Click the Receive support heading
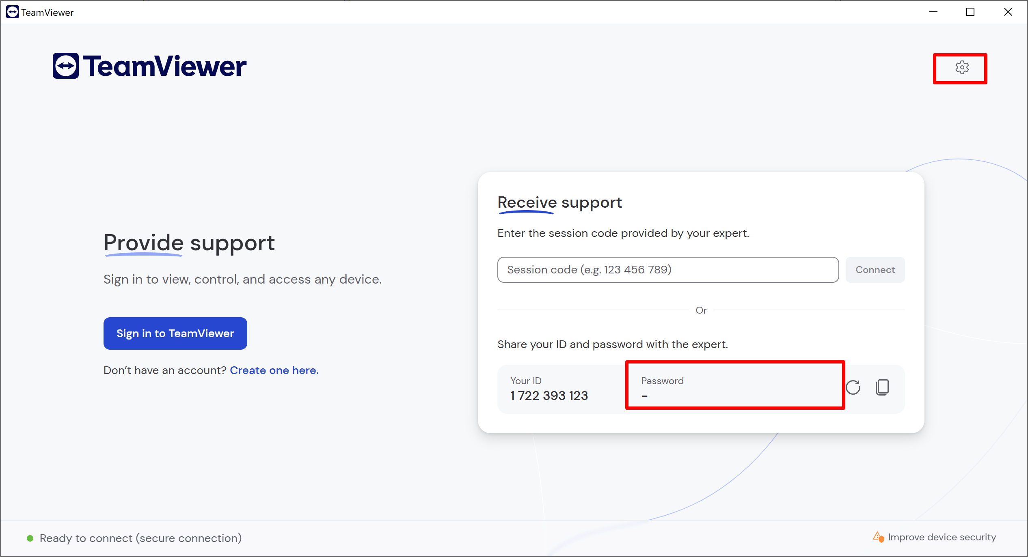1028x557 pixels. (559, 202)
